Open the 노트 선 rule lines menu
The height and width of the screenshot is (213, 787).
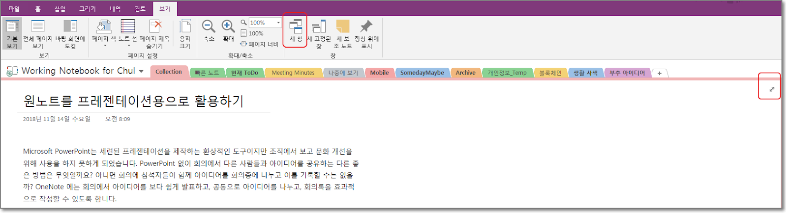(128, 33)
